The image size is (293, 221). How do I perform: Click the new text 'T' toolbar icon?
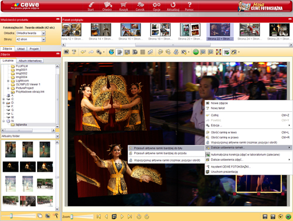tap(74, 52)
